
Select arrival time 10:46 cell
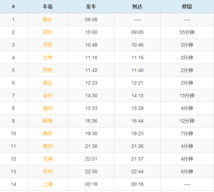tap(137, 45)
